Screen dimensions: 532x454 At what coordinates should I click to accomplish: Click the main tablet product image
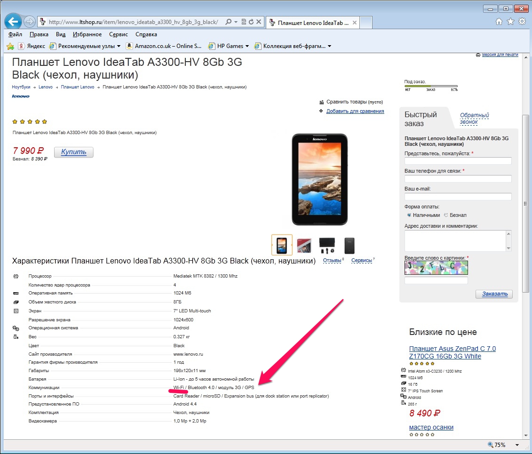point(319,180)
